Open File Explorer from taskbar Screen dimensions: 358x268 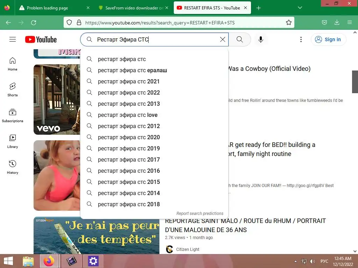[28, 261]
